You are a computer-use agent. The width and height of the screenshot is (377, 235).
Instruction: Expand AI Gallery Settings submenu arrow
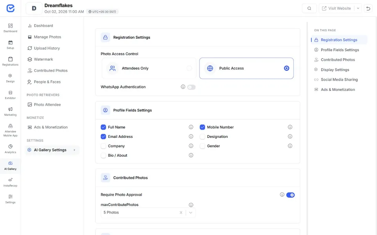[75, 150]
